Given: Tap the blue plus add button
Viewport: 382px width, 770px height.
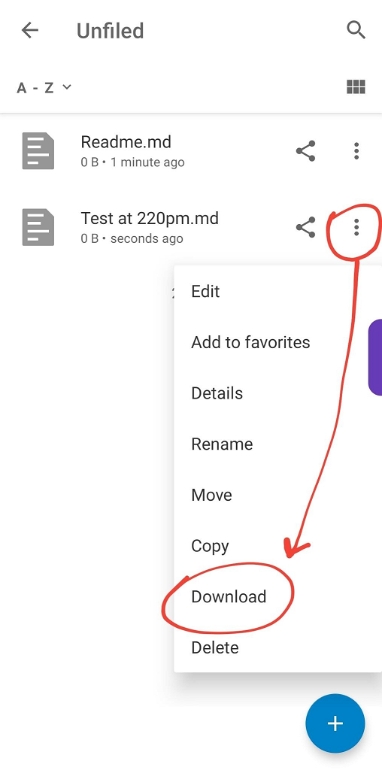Looking at the screenshot, I should [x=335, y=723].
